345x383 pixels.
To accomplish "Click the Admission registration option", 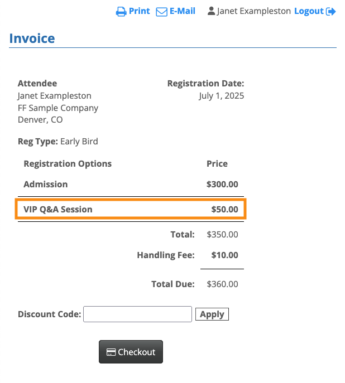I will point(46,185).
